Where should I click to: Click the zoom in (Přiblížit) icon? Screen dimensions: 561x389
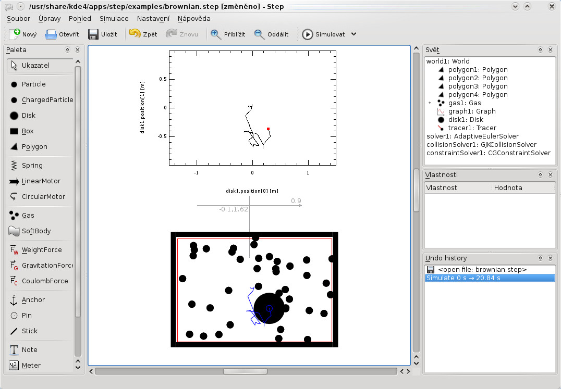click(x=216, y=34)
